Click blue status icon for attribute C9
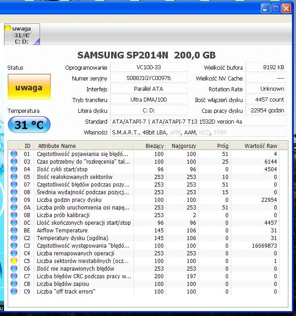 click(14, 292)
